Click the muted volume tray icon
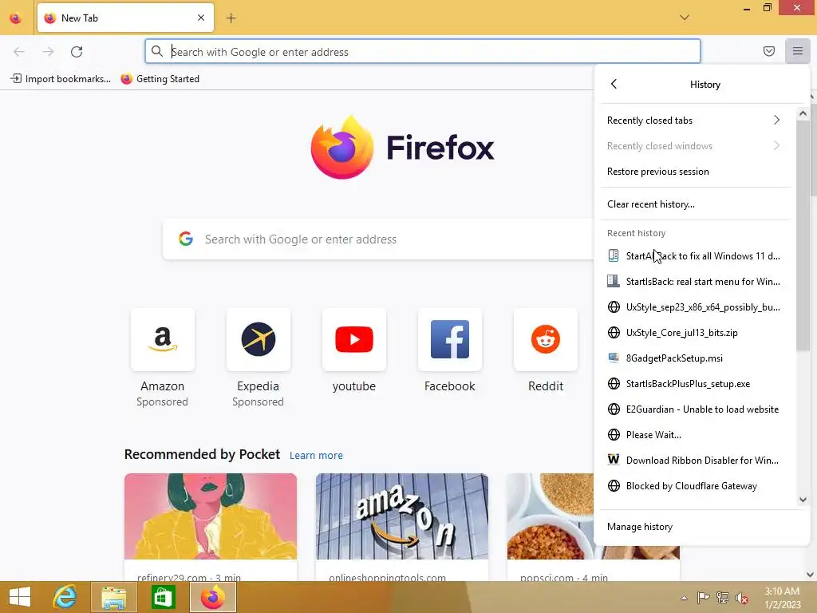Screen dimensions: 817x613 pyautogui.click(x=741, y=598)
